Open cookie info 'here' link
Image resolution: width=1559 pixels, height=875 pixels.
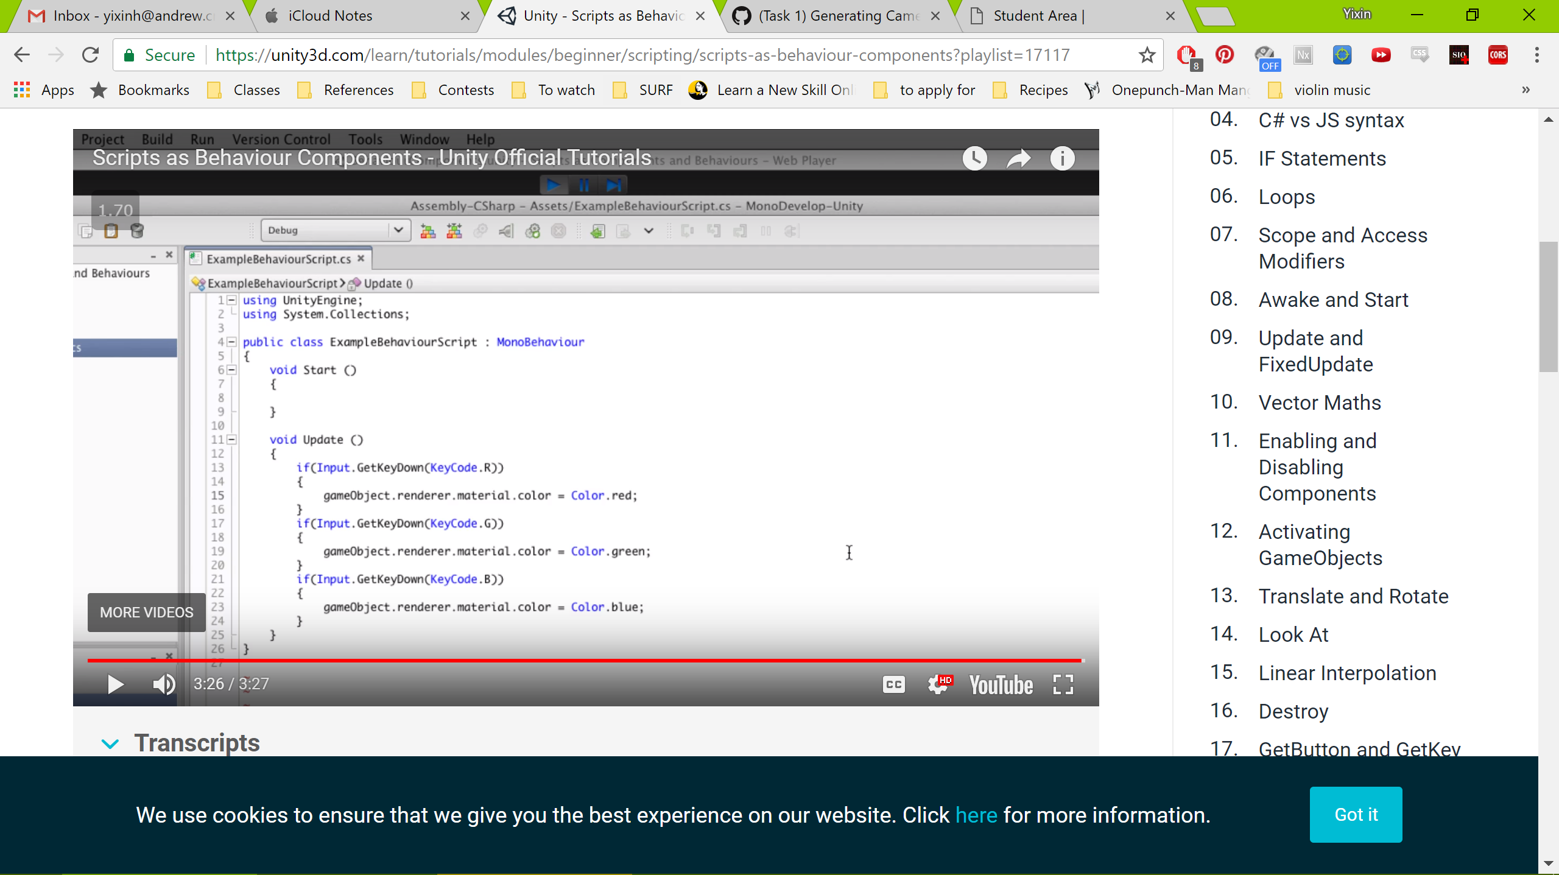pyautogui.click(x=976, y=815)
